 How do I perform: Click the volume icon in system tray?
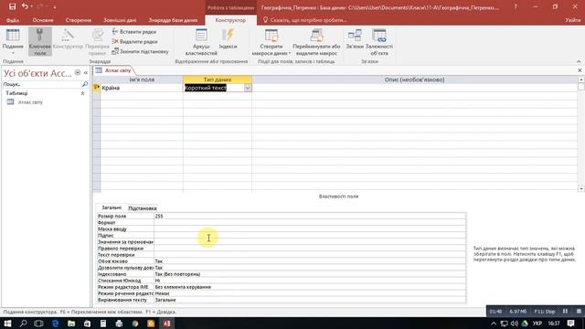point(514,324)
